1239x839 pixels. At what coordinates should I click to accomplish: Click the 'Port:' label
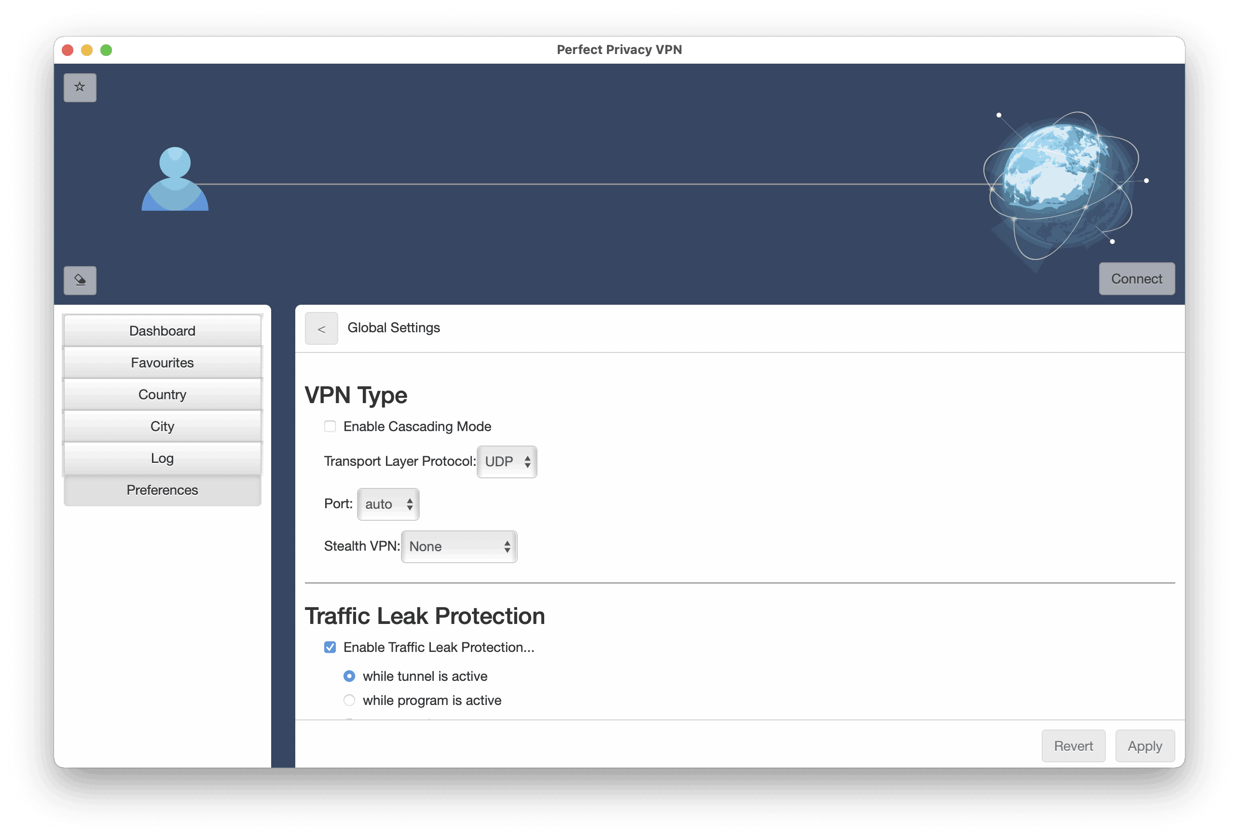click(339, 504)
